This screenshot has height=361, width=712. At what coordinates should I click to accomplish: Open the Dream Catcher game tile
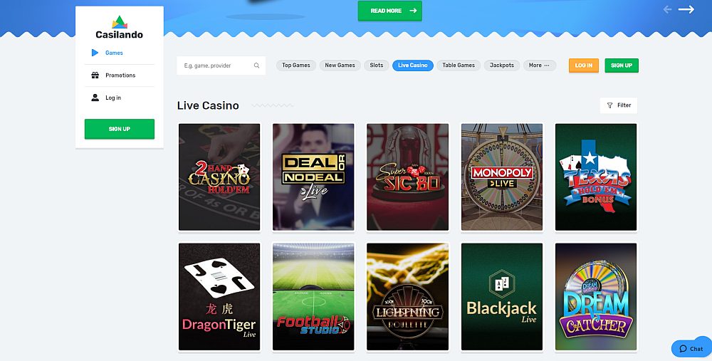[596, 296]
